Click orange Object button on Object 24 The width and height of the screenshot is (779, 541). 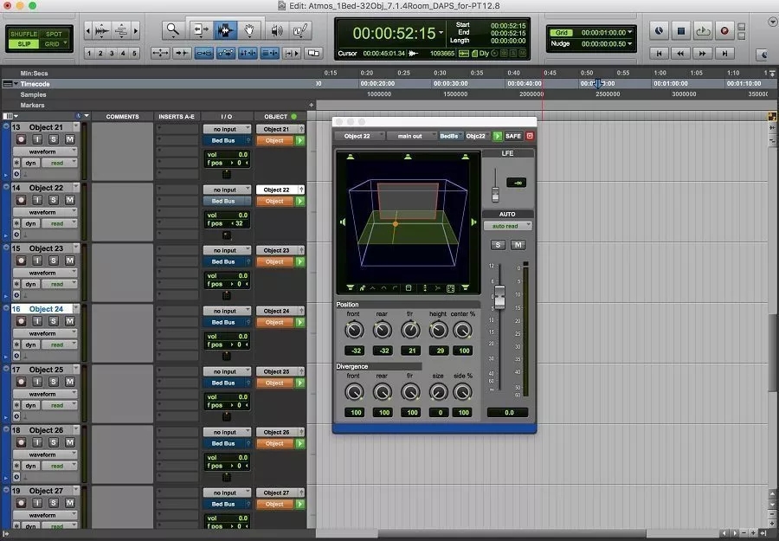(274, 322)
